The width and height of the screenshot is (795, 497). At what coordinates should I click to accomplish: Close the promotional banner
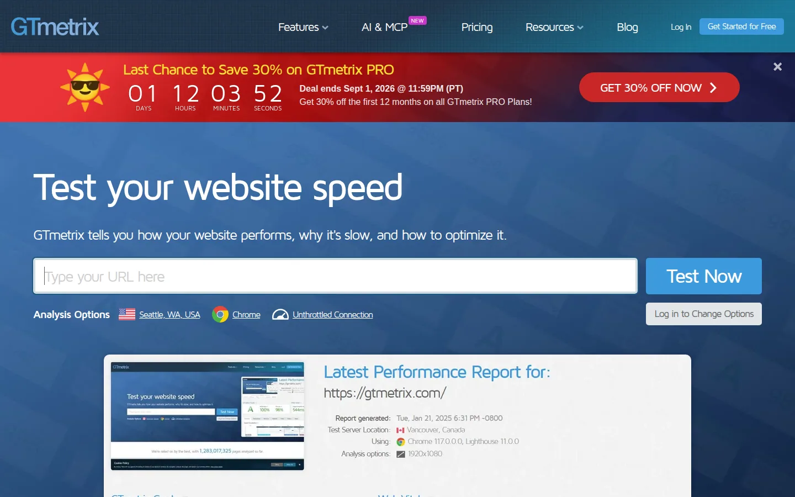(777, 67)
